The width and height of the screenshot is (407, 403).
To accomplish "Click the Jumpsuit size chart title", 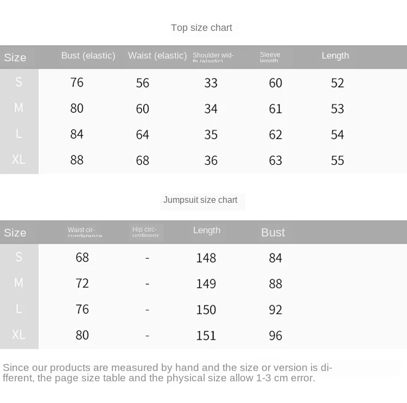I will click(200, 200).
